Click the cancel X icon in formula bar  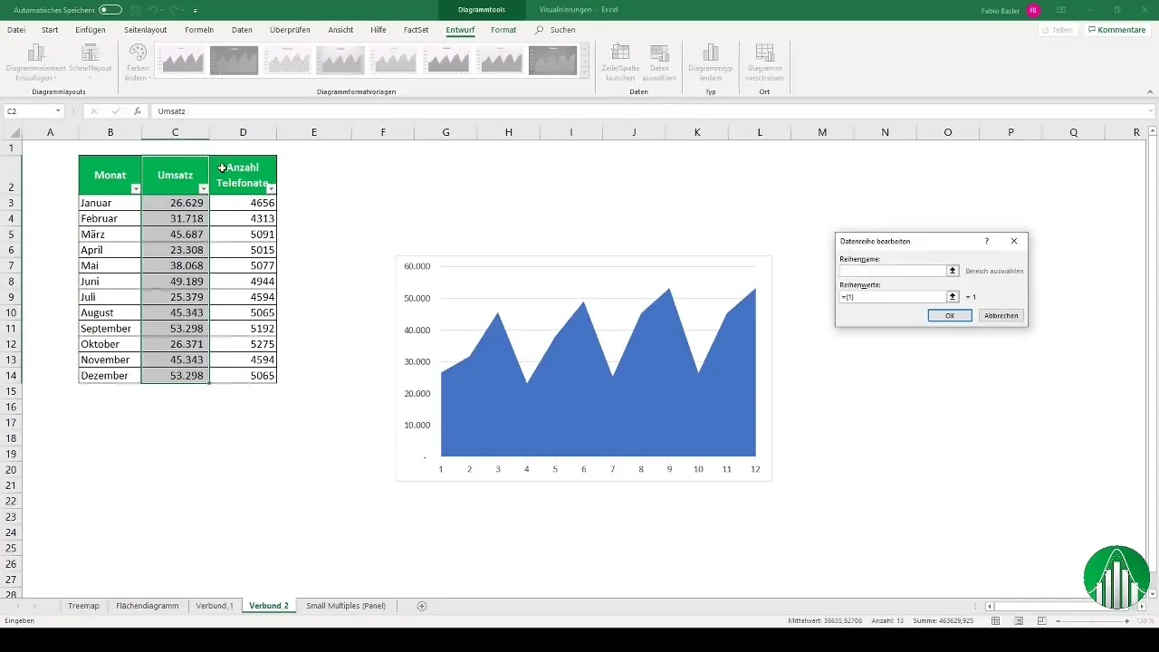click(93, 111)
